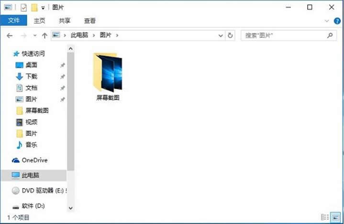Viewport: 344px width, 224px height.
Task: Click the 音乐 note icon
Action: (19, 145)
